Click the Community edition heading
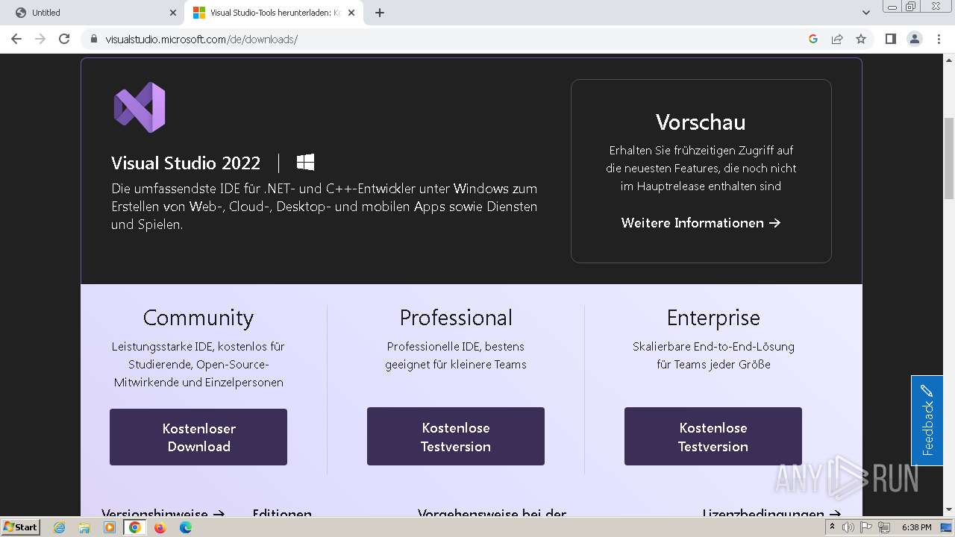The height and width of the screenshot is (537, 955). (x=198, y=318)
